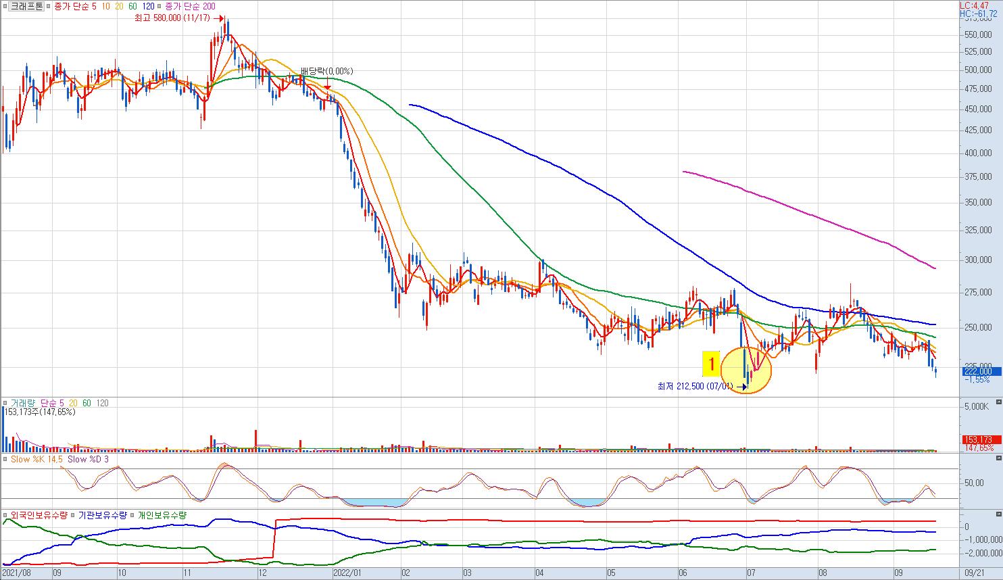1003x580 pixels.
Task: Click the 배당락(0.00%) ex-dividend marker
Action: pos(327,71)
